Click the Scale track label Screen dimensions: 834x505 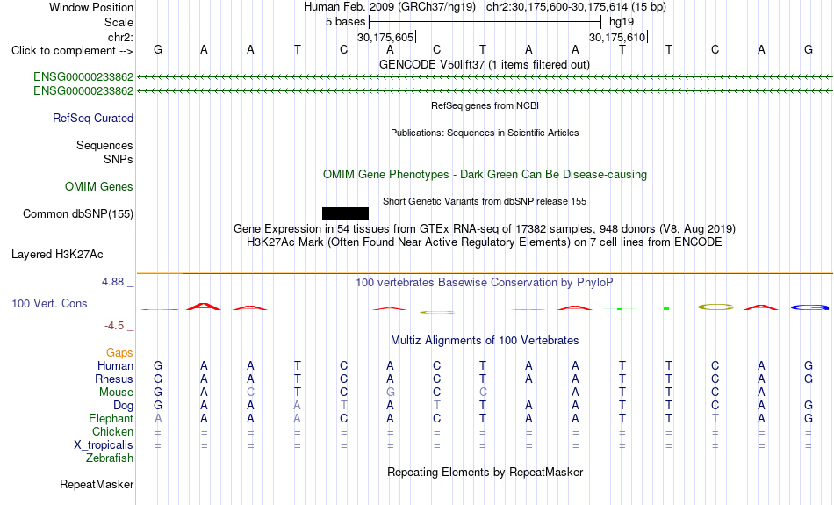point(119,22)
